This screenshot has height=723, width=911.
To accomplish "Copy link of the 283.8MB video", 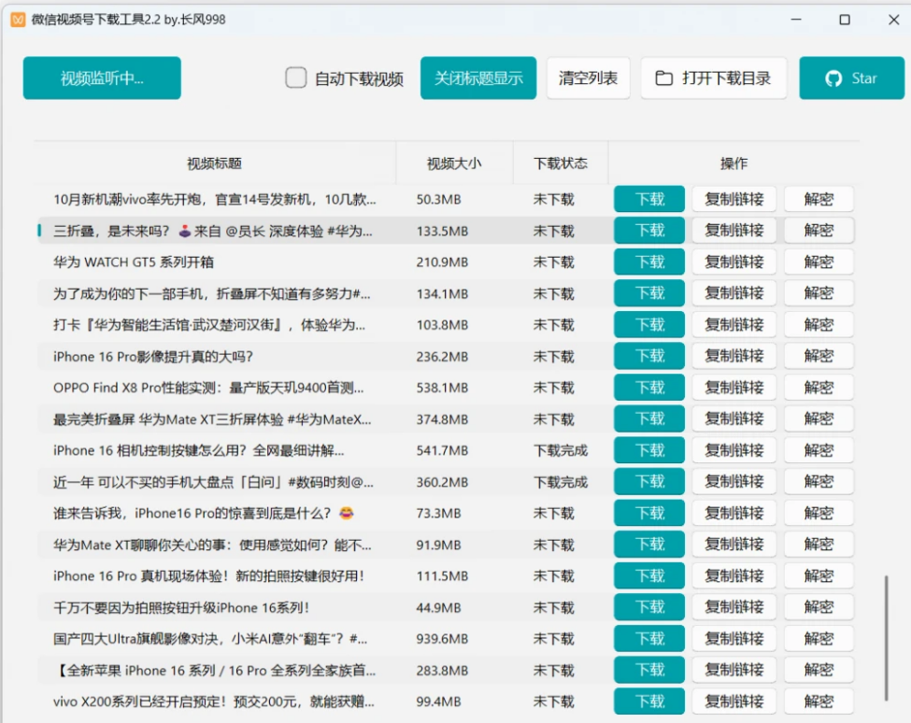I will tap(733, 670).
